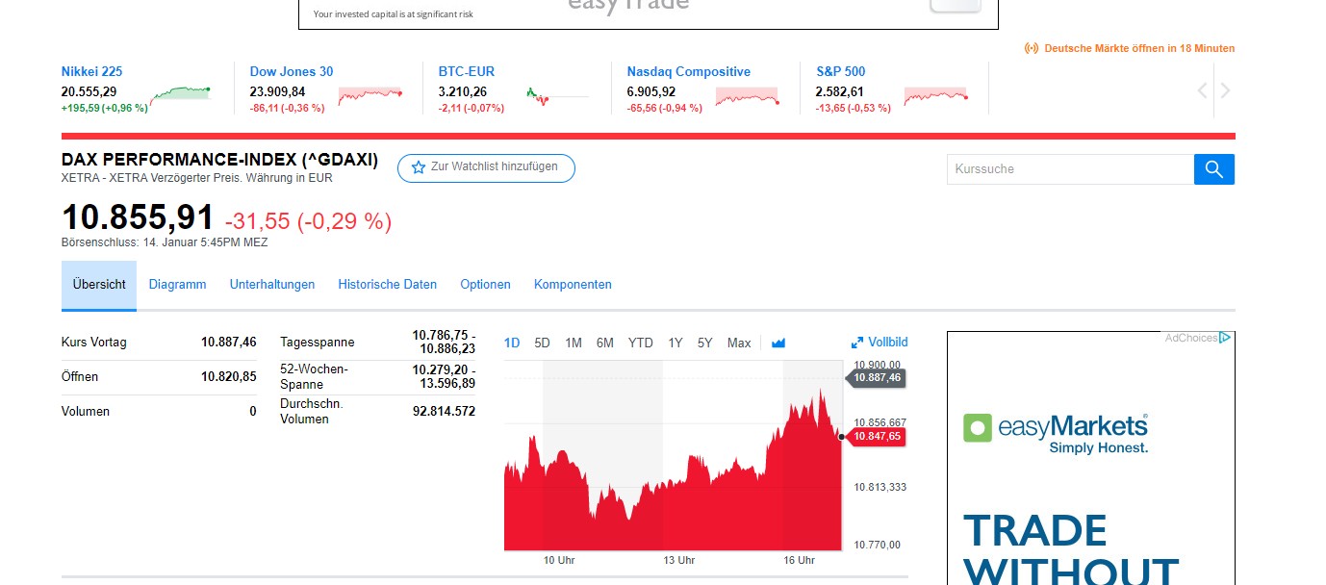1326x585 pixels.
Task: Click the AdChoices icon on the advertisement
Action: pos(1224,338)
